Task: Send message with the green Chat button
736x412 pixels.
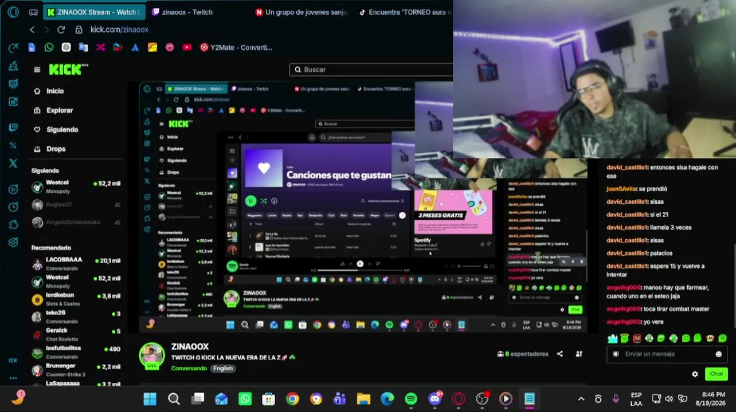Action: click(x=717, y=374)
